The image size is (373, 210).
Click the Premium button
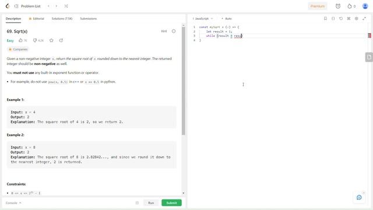pyautogui.click(x=317, y=6)
